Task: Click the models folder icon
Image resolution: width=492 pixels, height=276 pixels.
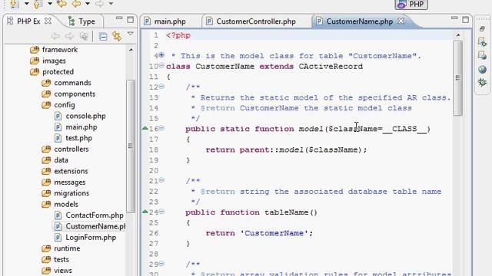Action: 46,205
